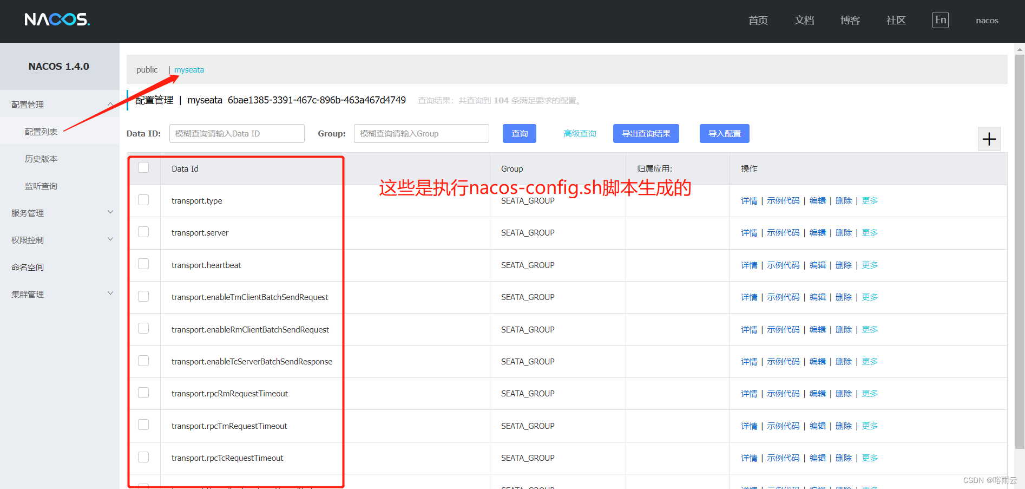View 详情 for transport.enableRmClientBatchSendRequest
This screenshot has width=1025, height=489.
pyautogui.click(x=749, y=330)
